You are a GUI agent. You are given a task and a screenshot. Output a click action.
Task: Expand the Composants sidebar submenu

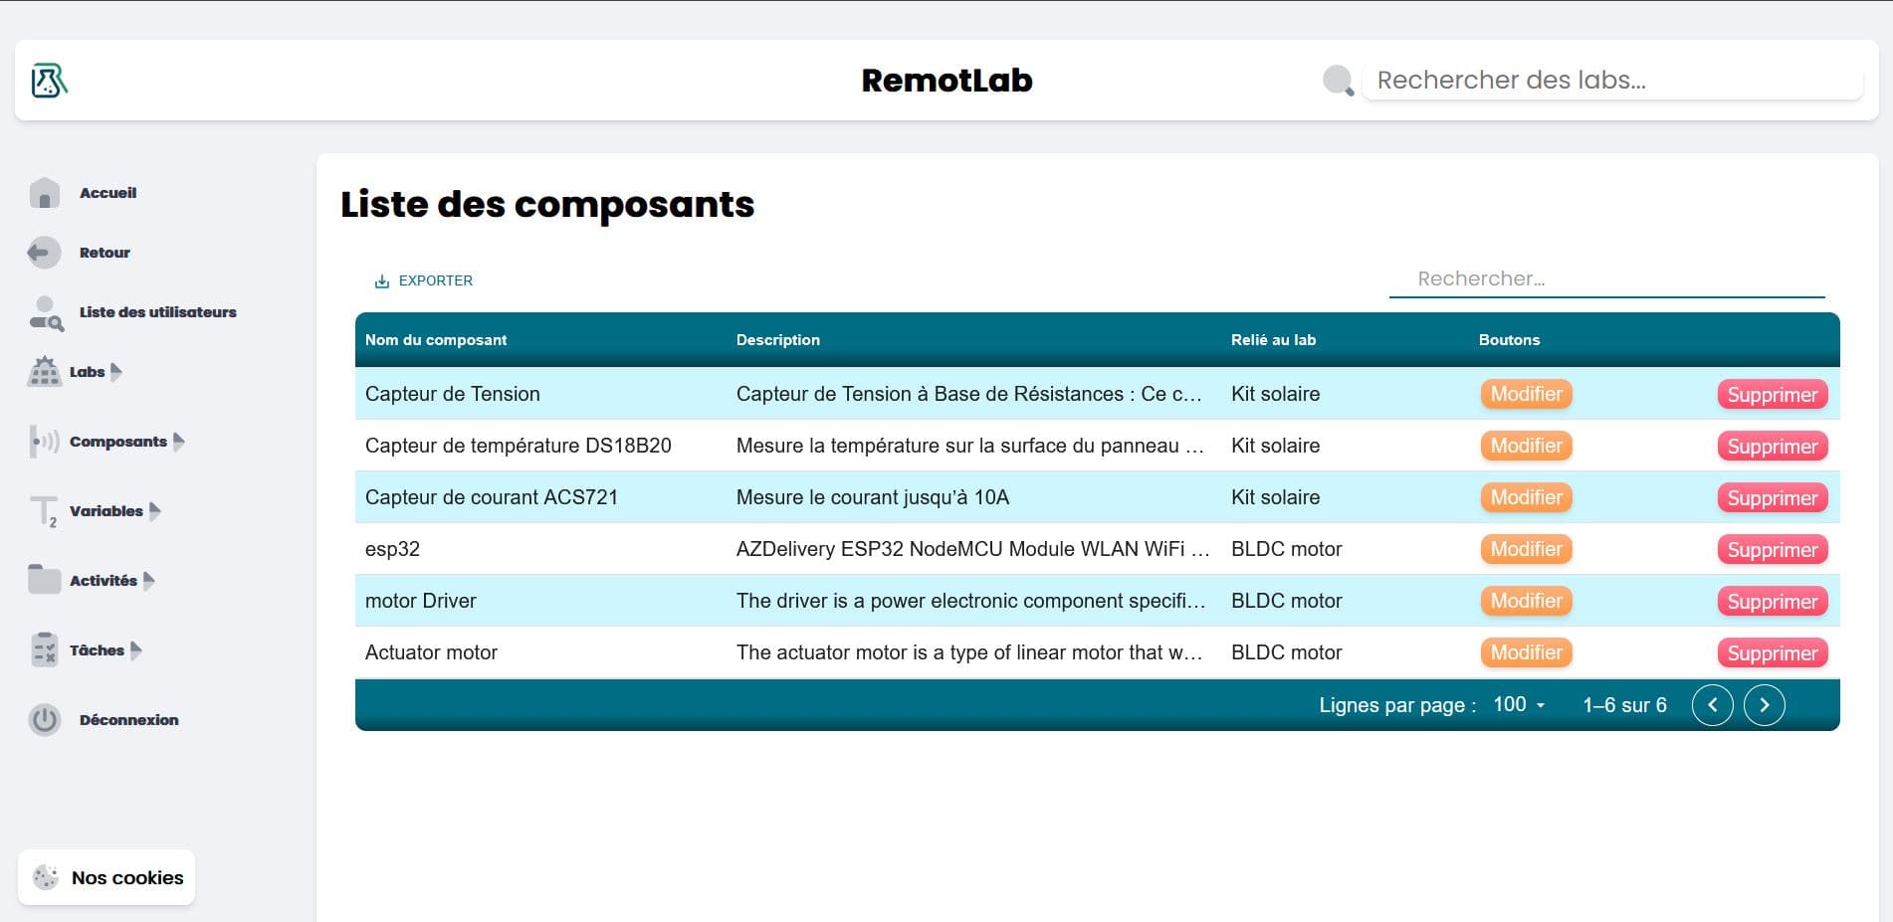[x=179, y=442]
